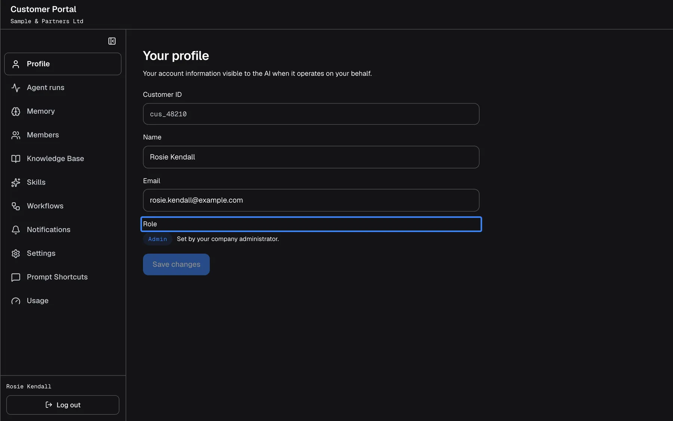The height and width of the screenshot is (421, 673).
Task: Click into the Email field
Action: click(311, 200)
